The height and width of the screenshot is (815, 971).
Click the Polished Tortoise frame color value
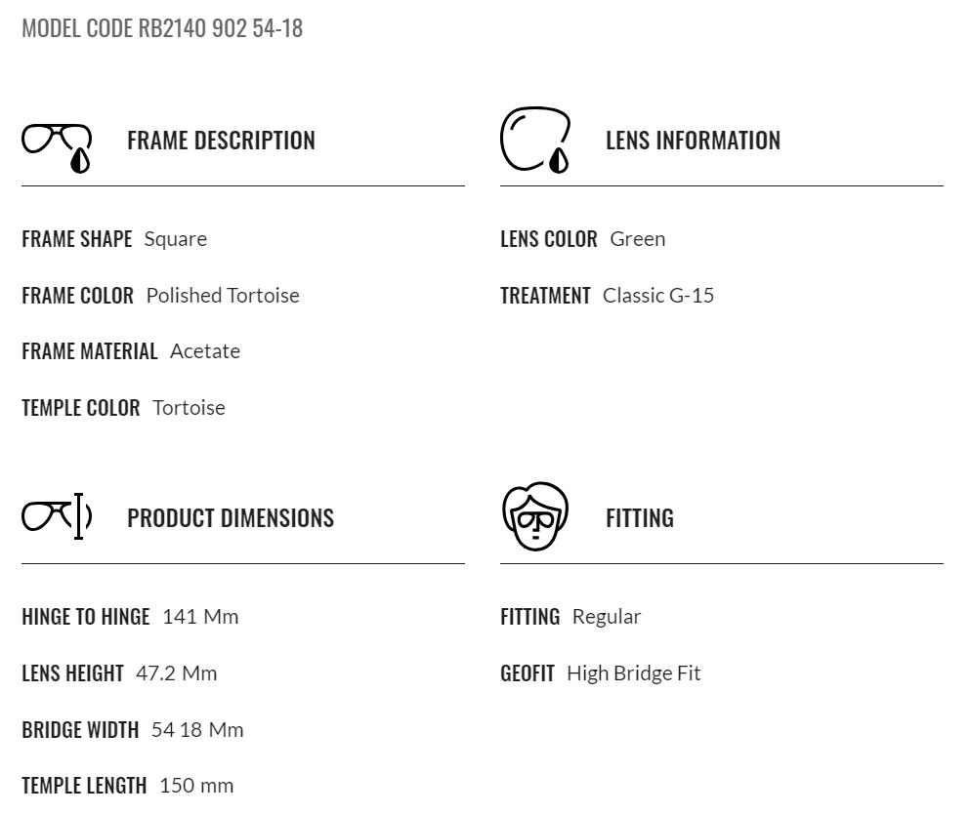(223, 295)
